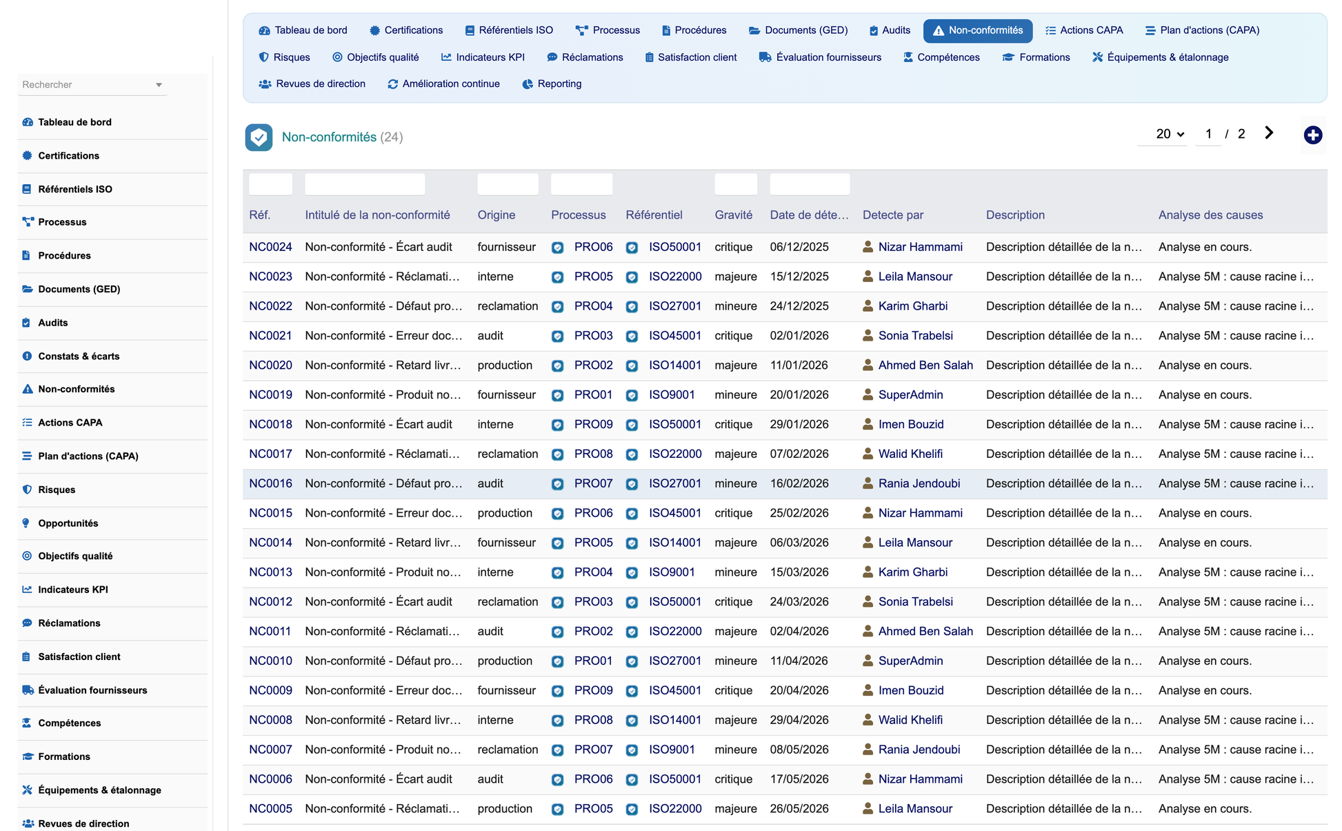Sort by the Date de détection column header

(809, 215)
